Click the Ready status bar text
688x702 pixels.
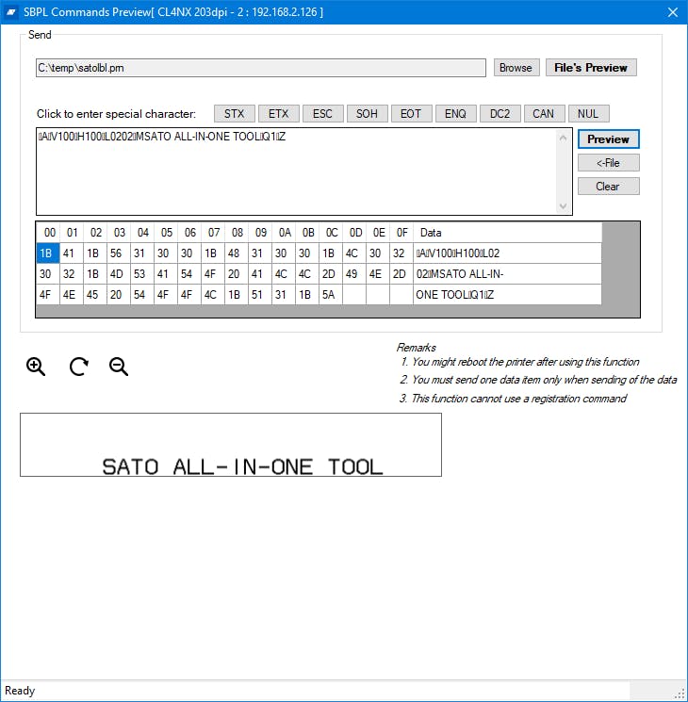tap(20, 691)
